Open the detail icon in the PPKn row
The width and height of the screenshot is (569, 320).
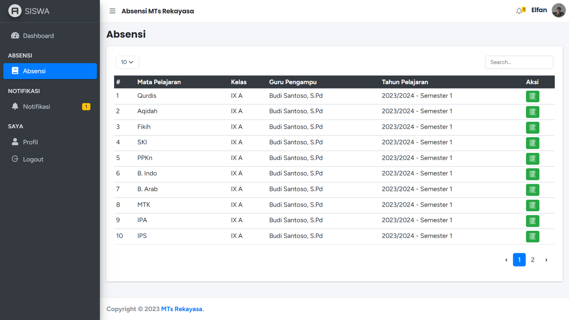pyautogui.click(x=532, y=159)
